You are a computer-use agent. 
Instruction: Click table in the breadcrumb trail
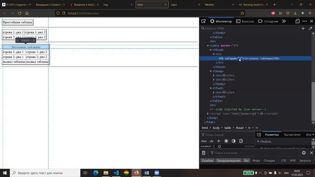(x=227, y=128)
